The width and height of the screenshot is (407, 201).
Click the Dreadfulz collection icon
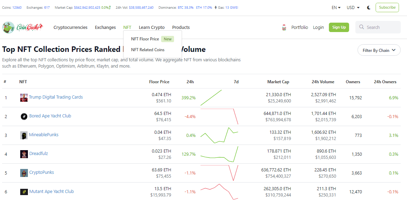pyautogui.click(x=24, y=154)
